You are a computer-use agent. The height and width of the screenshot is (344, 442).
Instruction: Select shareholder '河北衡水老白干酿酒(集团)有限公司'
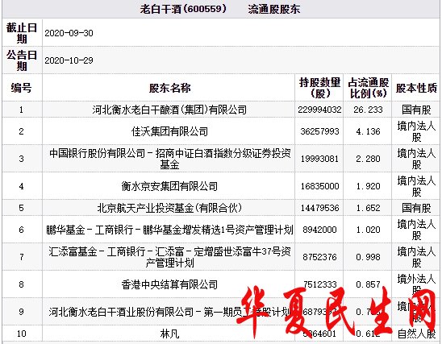tap(169, 110)
